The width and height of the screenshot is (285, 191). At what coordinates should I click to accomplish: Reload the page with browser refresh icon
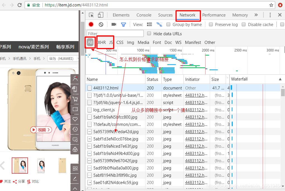pos(20,5)
